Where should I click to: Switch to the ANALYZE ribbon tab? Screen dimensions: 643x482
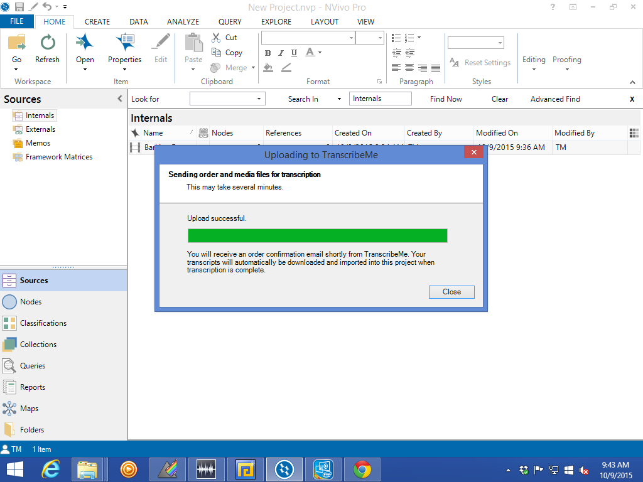pyautogui.click(x=183, y=21)
